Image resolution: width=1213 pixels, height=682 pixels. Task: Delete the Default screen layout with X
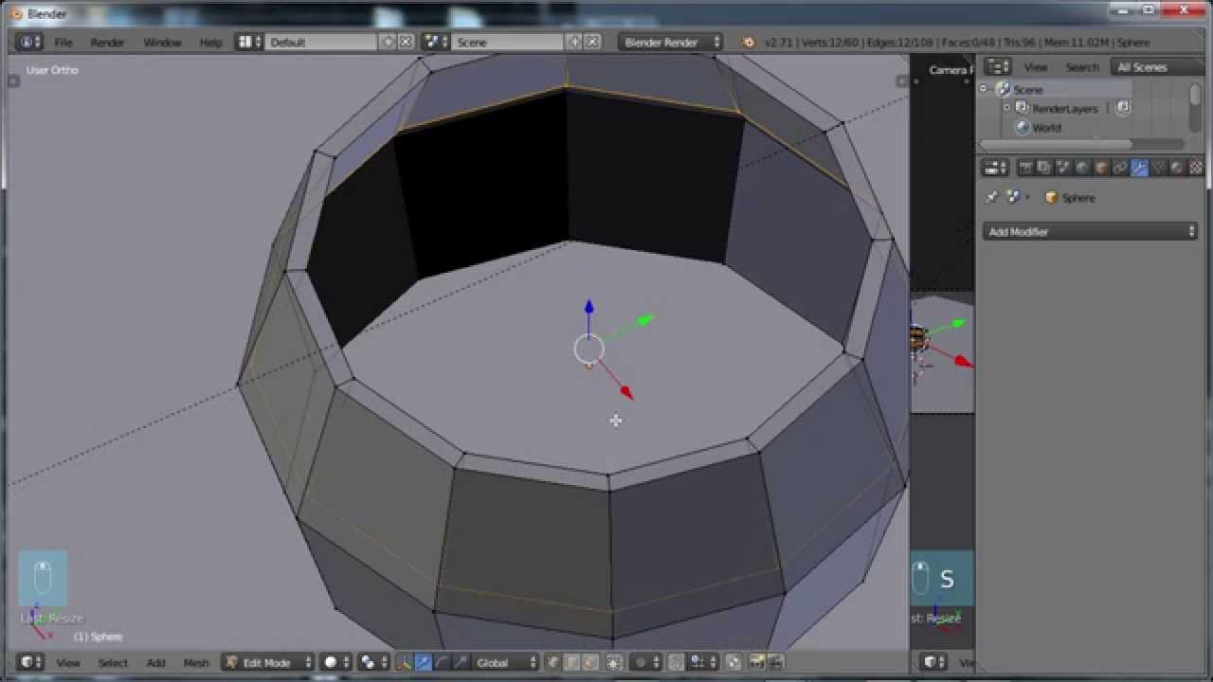(x=406, y=42)
